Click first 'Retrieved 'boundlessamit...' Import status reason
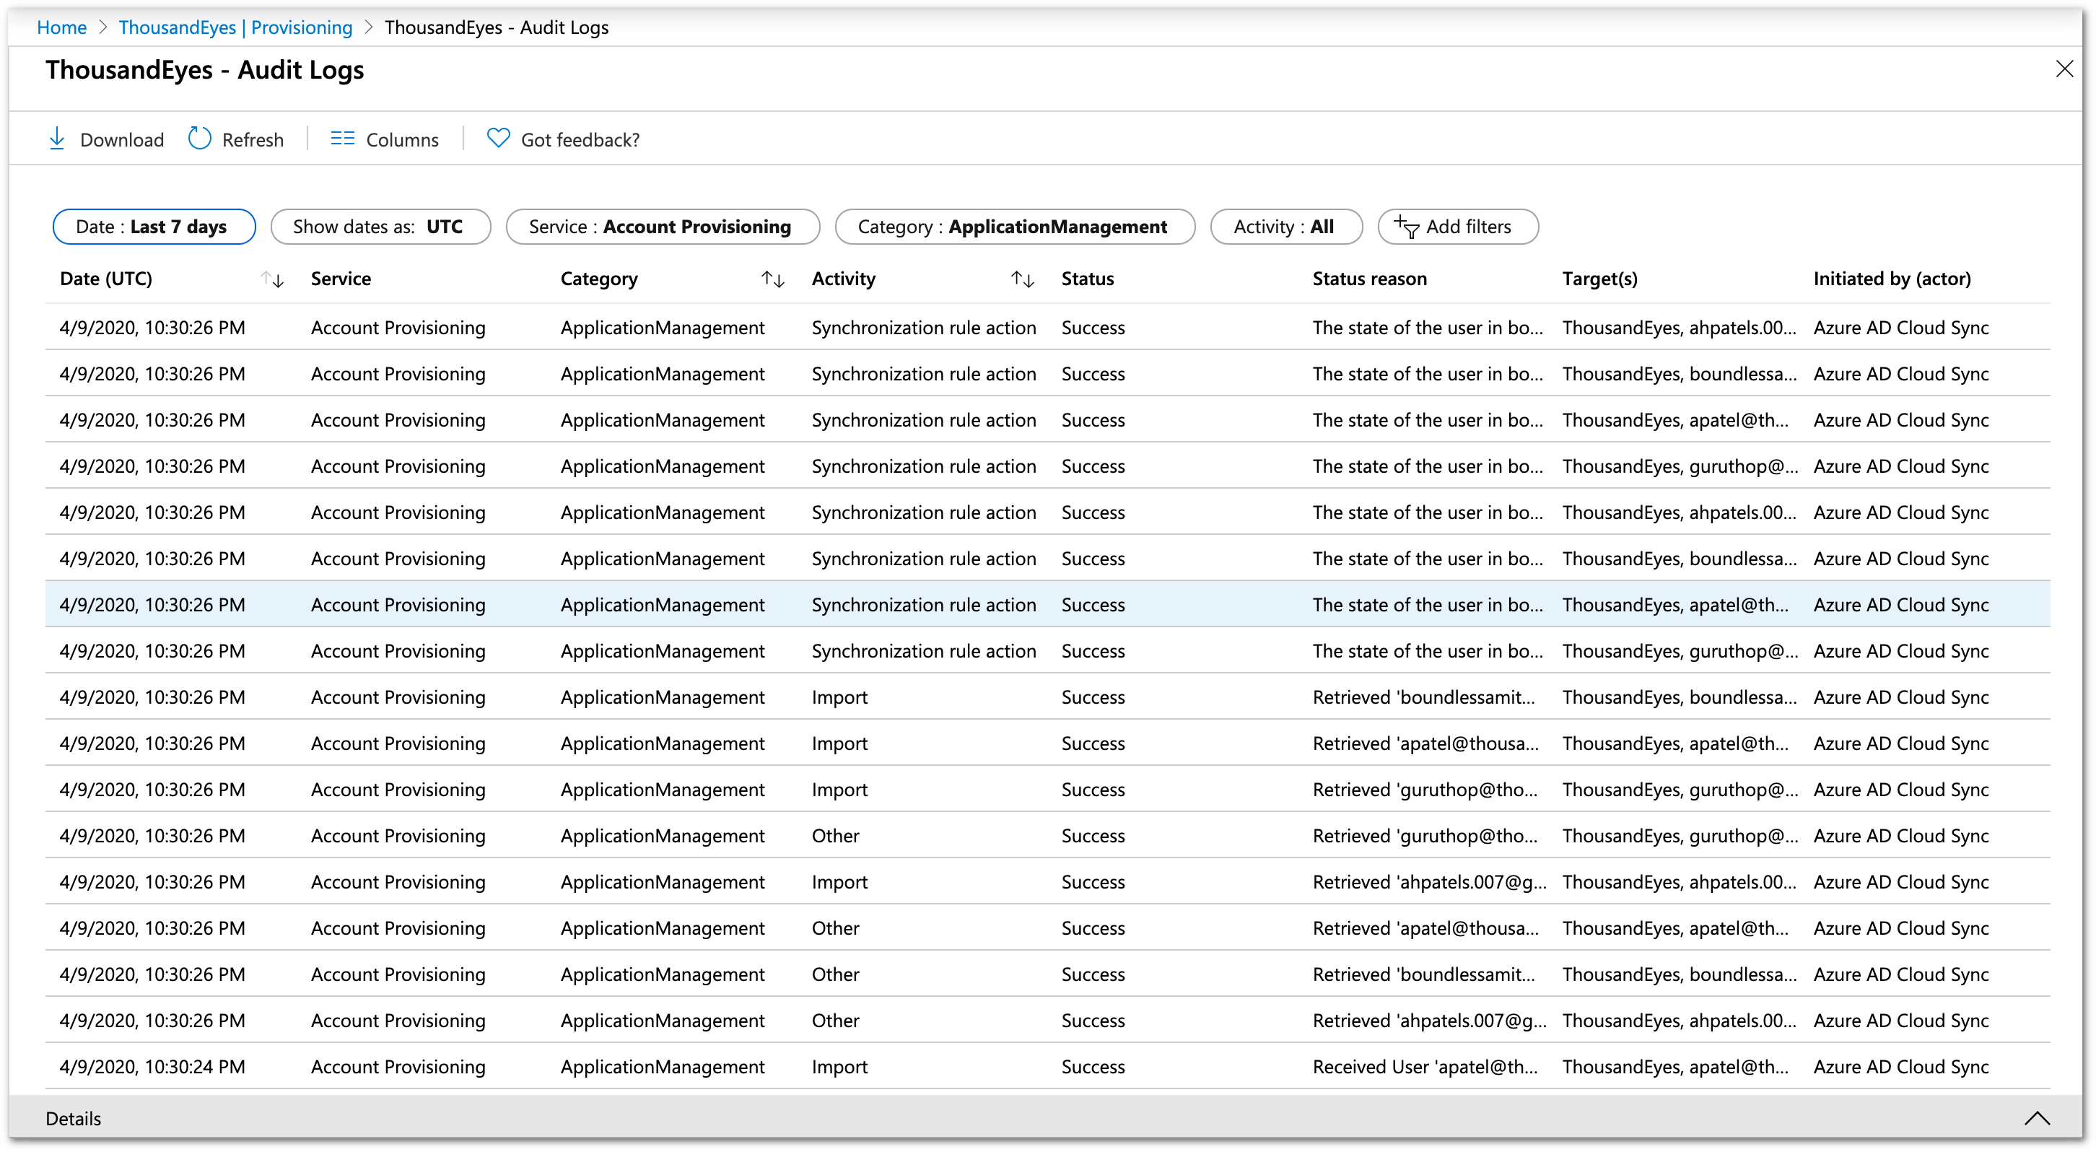Image resolution: width=2096 pixels, height=1152 pixels. (1424, 697)
